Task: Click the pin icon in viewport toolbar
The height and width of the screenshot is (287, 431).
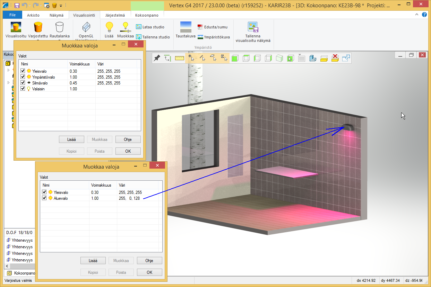Action: (157, 58)
